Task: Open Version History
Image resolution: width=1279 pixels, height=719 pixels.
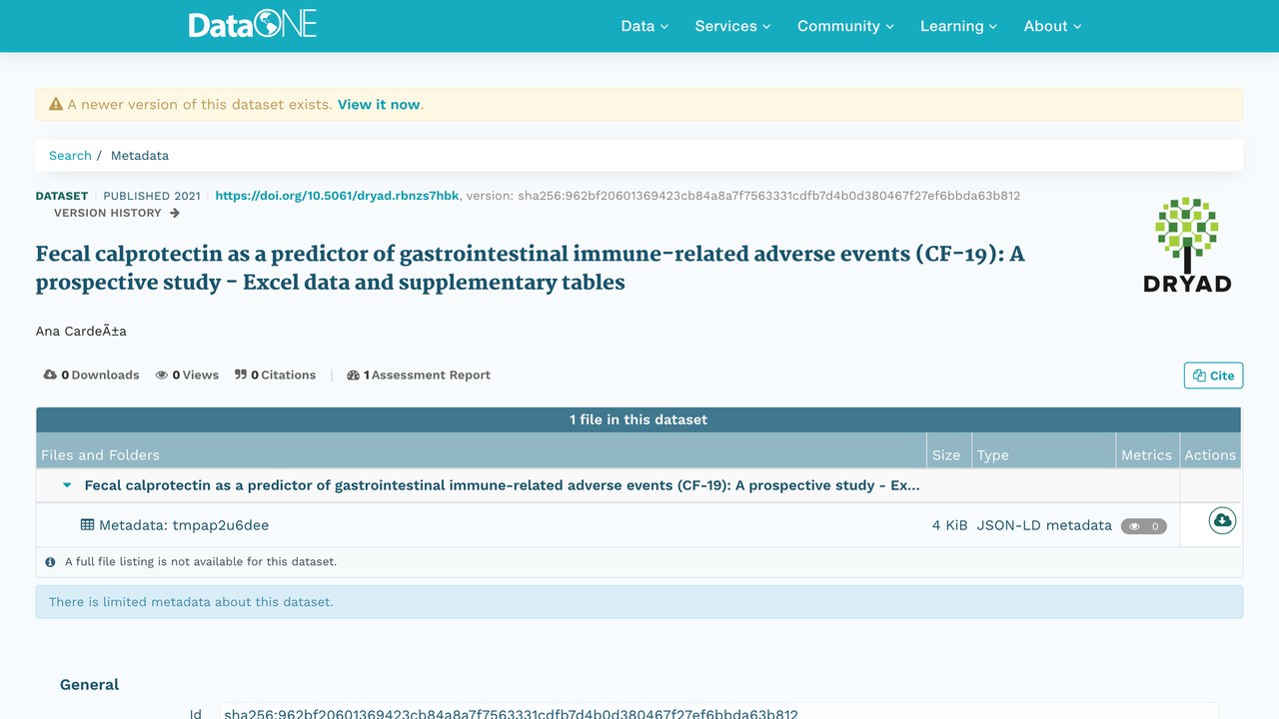Action: coord(117,213)
